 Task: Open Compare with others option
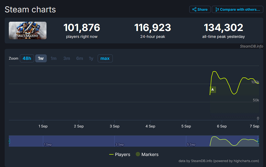[x=237, y=9]
